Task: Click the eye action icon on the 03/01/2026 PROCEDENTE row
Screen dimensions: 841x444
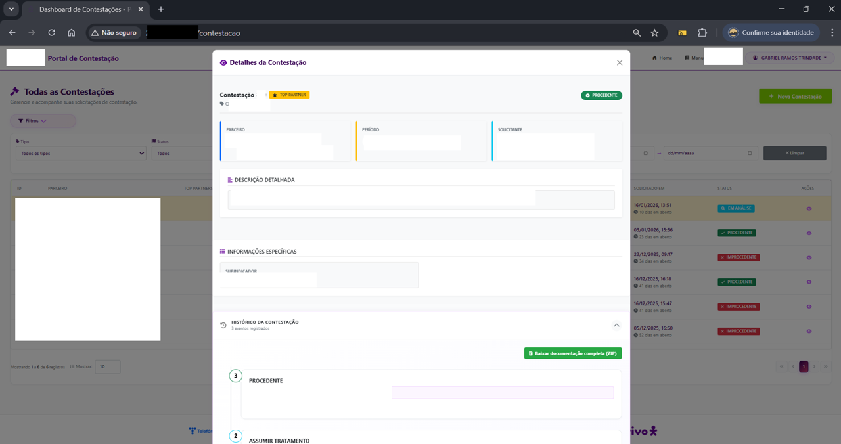Action: [809, 233]
